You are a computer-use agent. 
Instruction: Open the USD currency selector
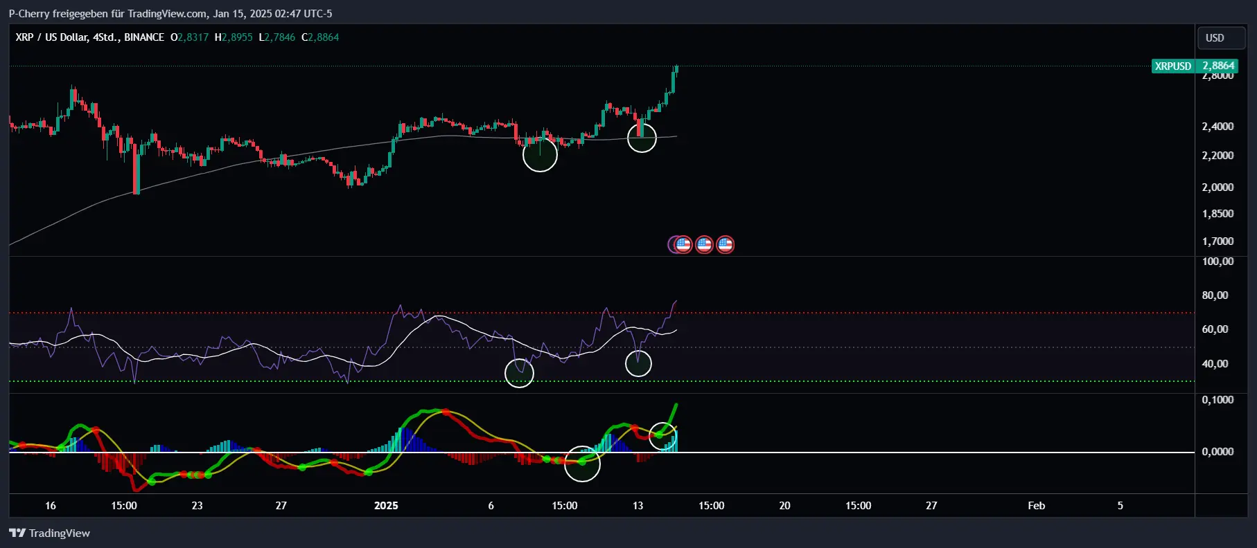point(1221,38)
